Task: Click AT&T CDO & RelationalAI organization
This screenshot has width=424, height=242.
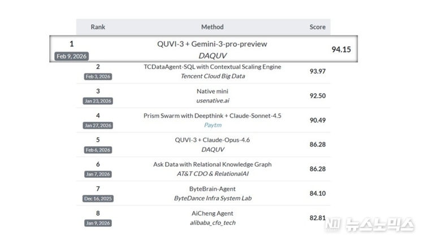Action: click(x=212, y=174)
